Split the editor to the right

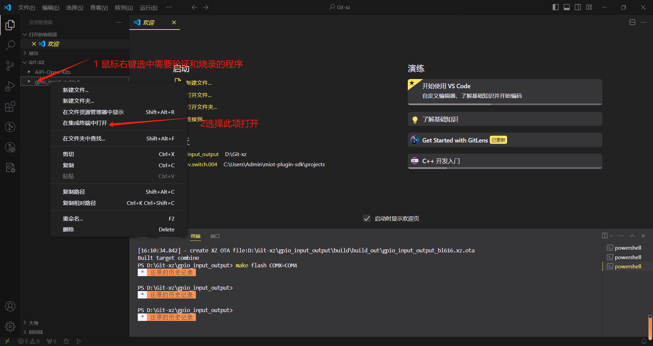tap(632, 22)
